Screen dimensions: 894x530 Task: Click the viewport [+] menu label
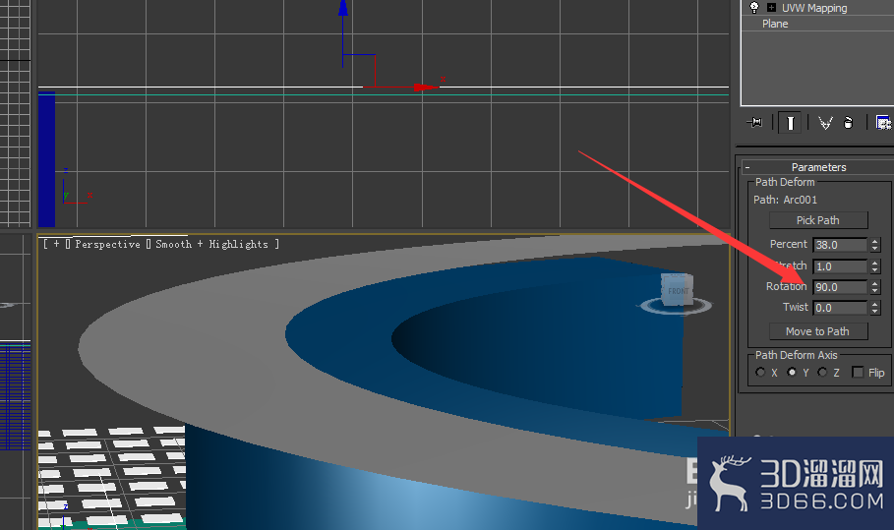click(x=56, y=244)
